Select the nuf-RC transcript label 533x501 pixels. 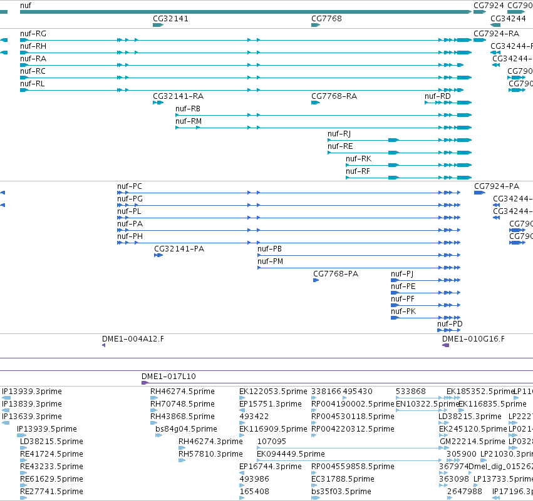[x=33, y=71]
